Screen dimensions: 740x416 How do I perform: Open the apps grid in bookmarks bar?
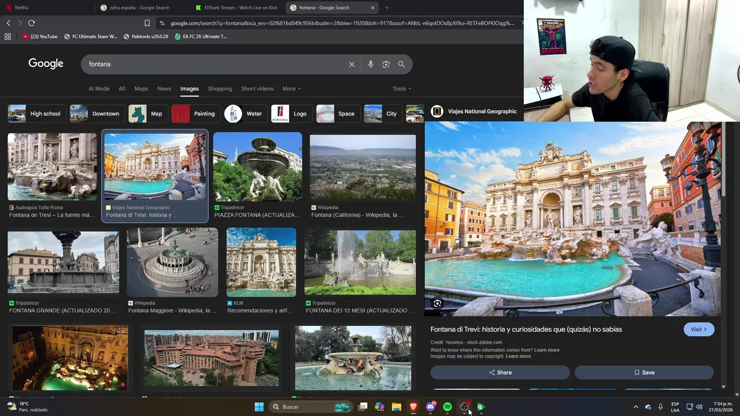tap(8, 36)
